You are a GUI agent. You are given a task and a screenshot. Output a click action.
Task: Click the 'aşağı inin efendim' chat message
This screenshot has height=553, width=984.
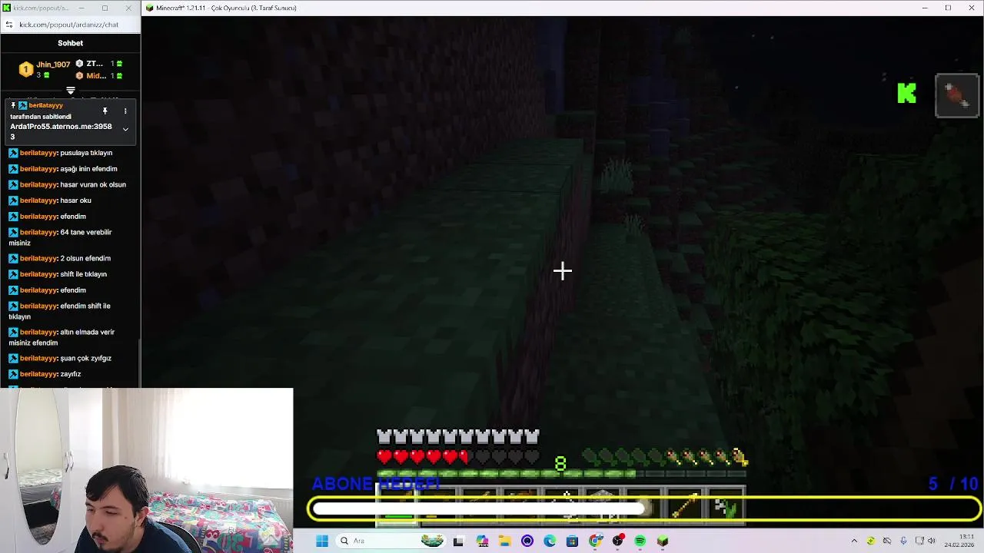88,169
